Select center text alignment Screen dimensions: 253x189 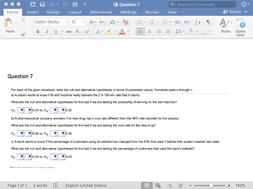point(149,31)
